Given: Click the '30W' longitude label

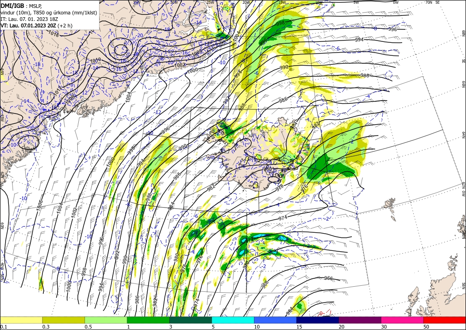Looking at the screenshot, I should click(x=174, y=2).
